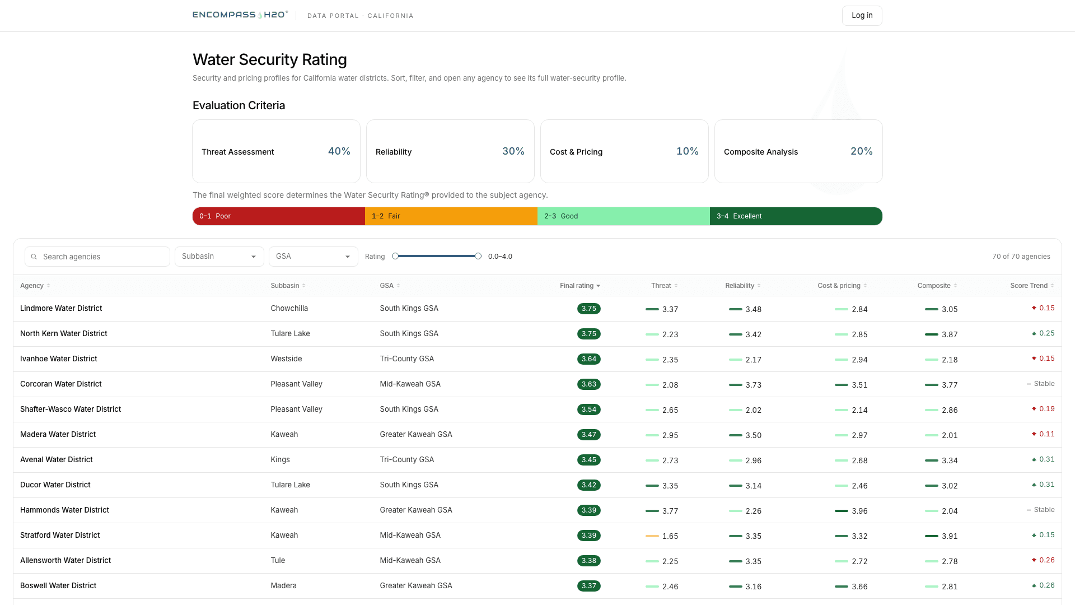
Task: Open Stratford Water District profile
Action: click(x=60, y=536)
